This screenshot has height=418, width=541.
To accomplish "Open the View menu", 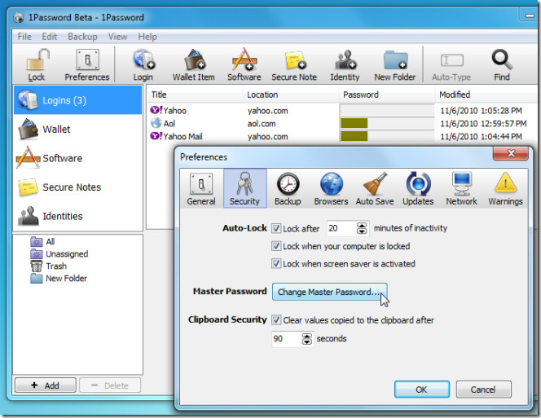I will pos(117,37).
